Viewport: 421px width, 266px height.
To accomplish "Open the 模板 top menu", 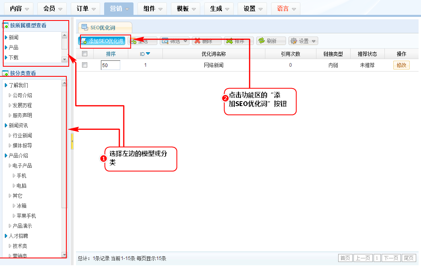I will (185, 8).
